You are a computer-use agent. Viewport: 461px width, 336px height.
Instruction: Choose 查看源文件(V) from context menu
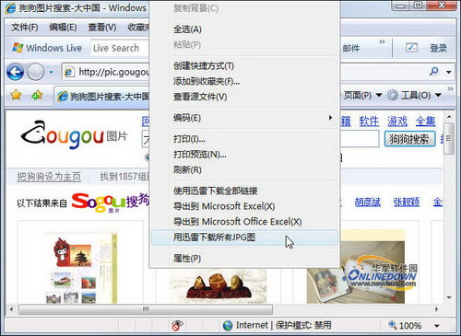[x=244, y=97]
